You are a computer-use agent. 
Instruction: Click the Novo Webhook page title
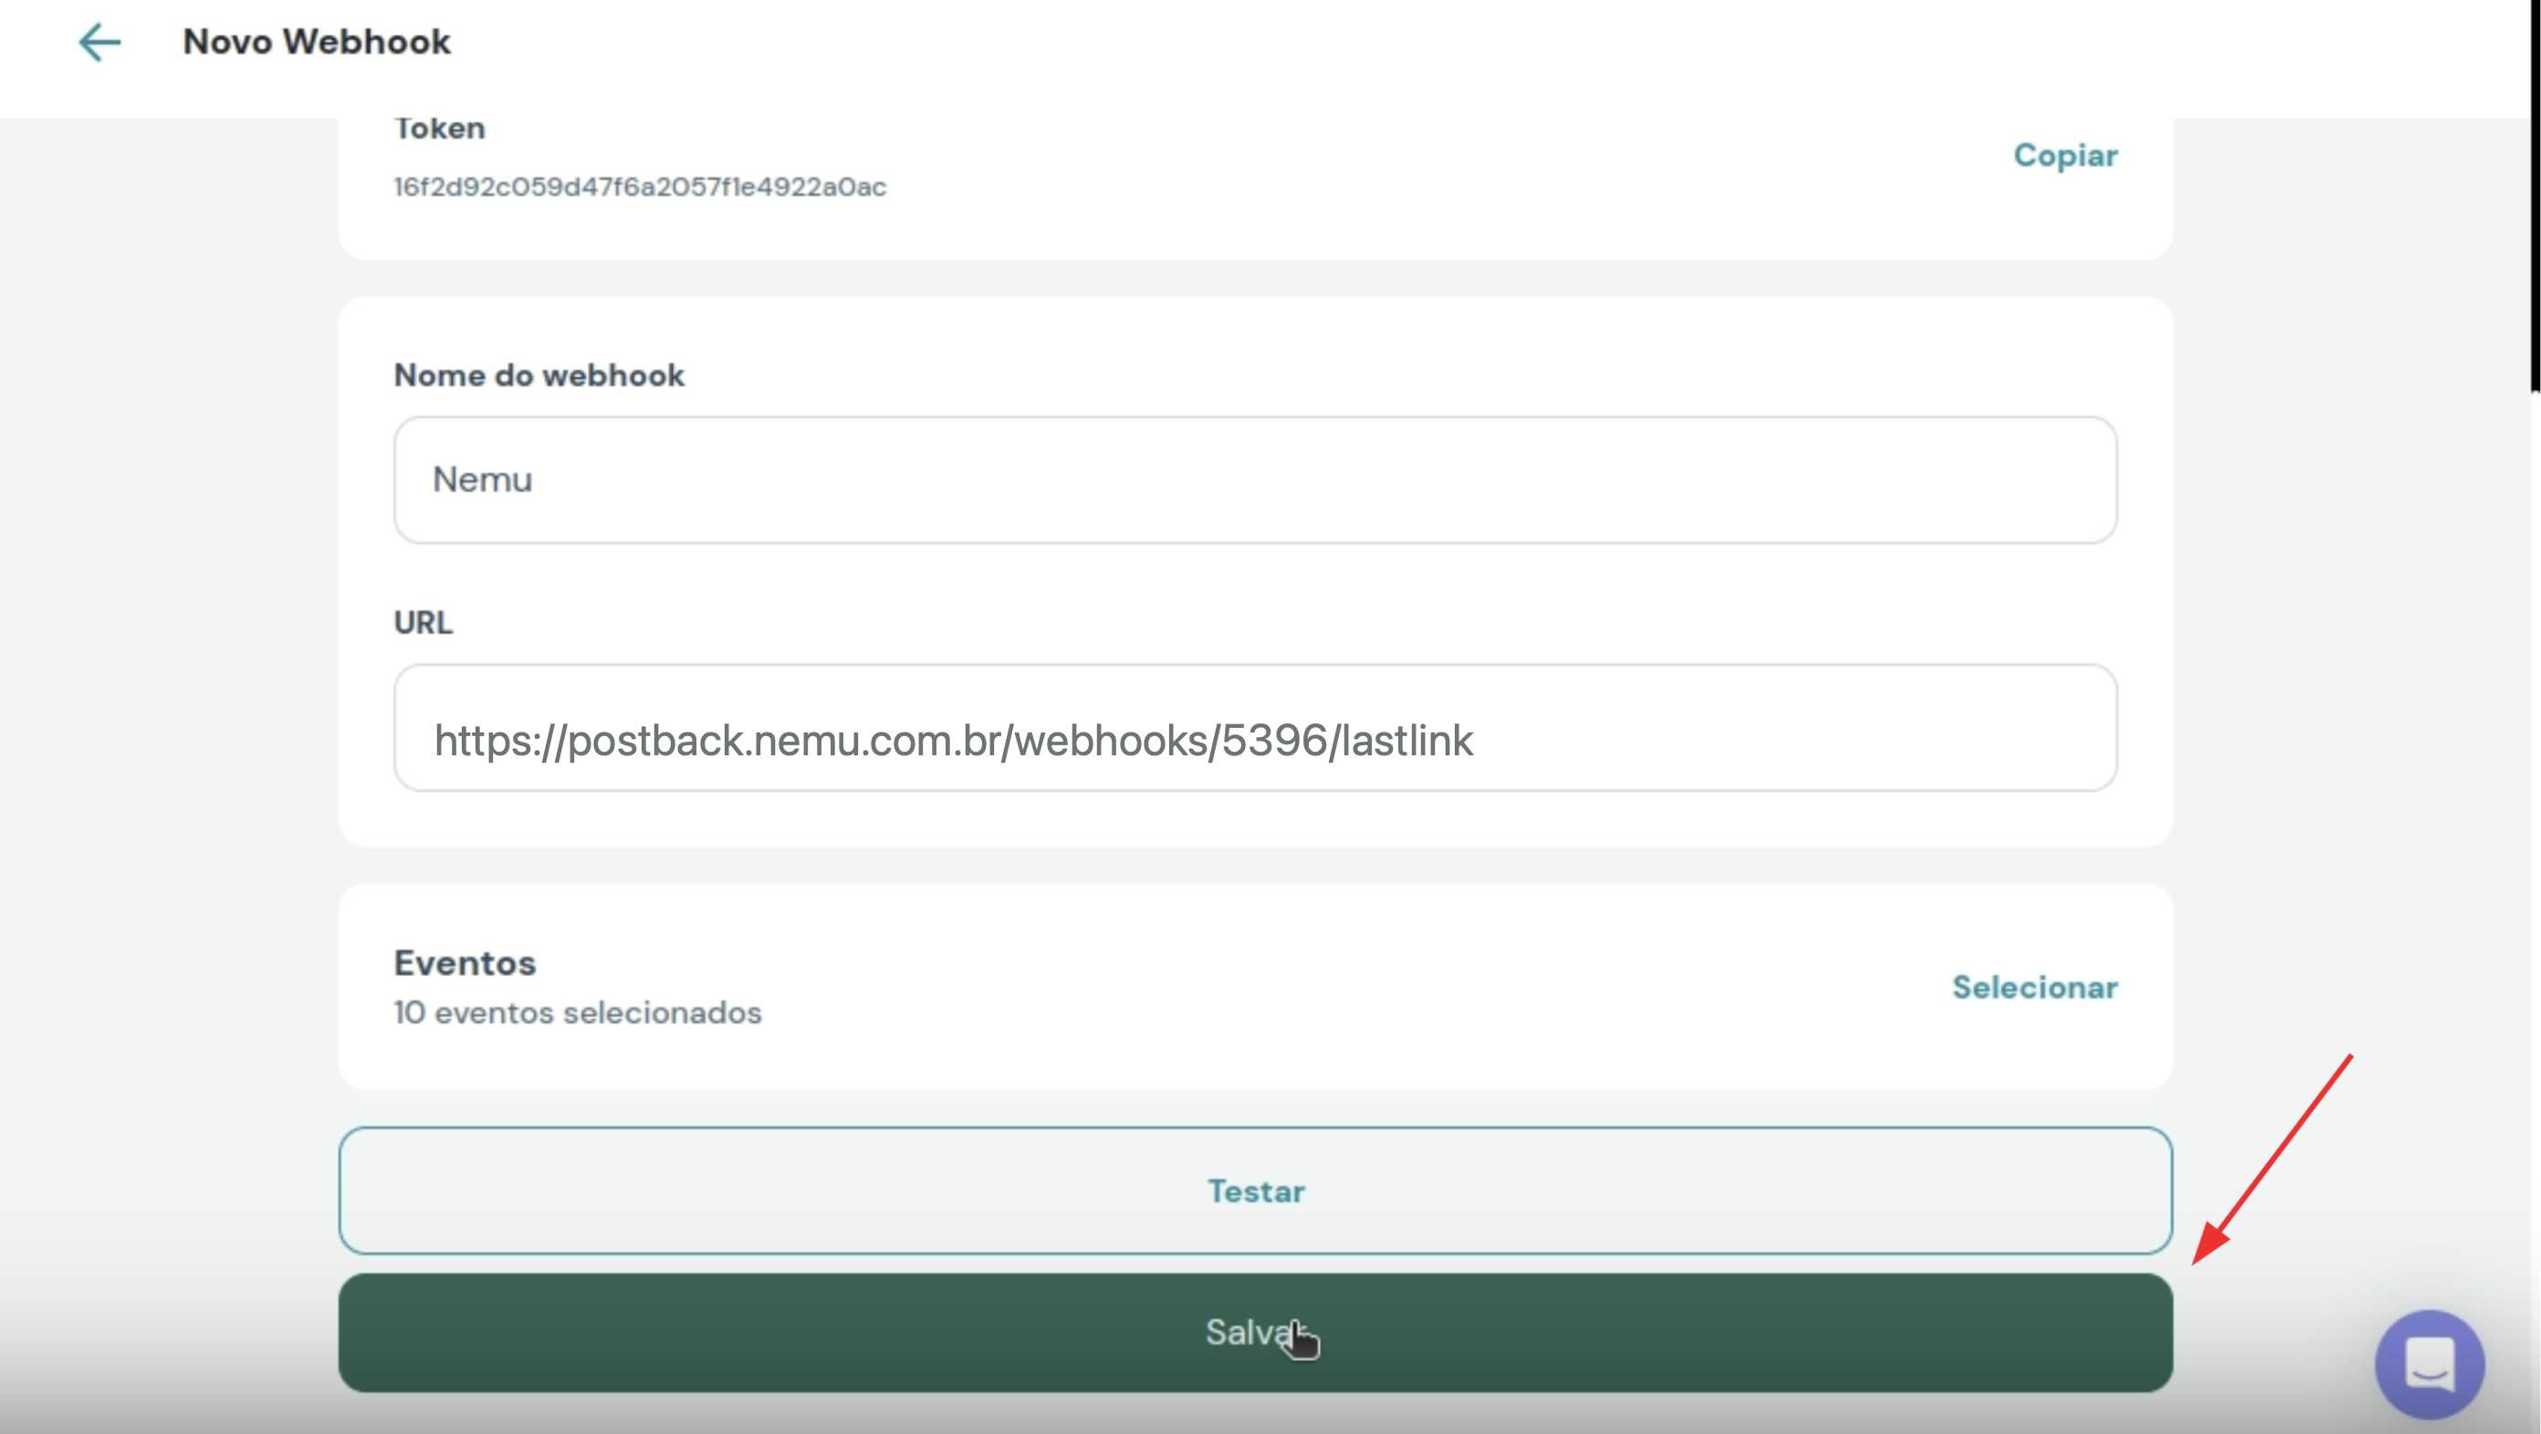pos(317,42)
